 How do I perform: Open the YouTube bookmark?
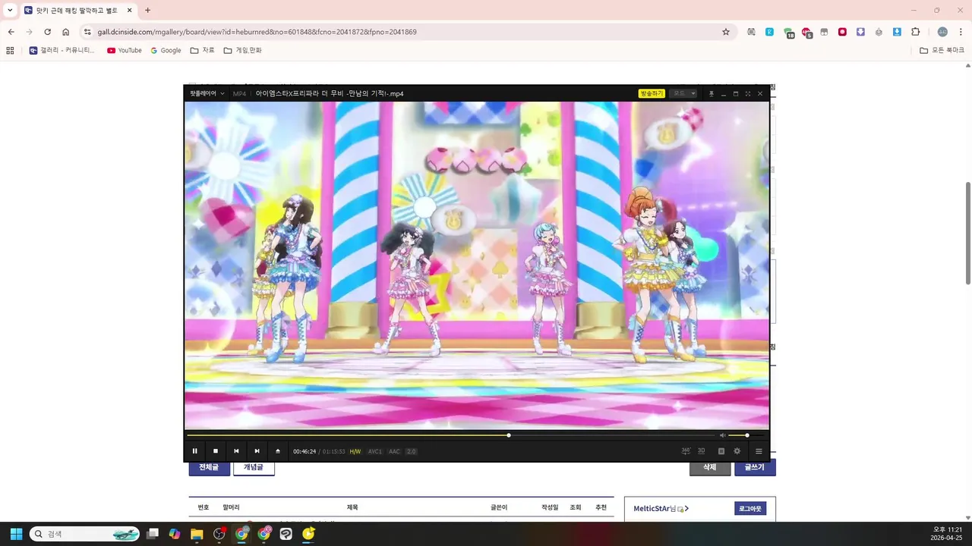coord(125,50)
